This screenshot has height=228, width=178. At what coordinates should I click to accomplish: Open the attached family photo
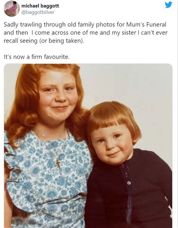(x=88, y=146)
